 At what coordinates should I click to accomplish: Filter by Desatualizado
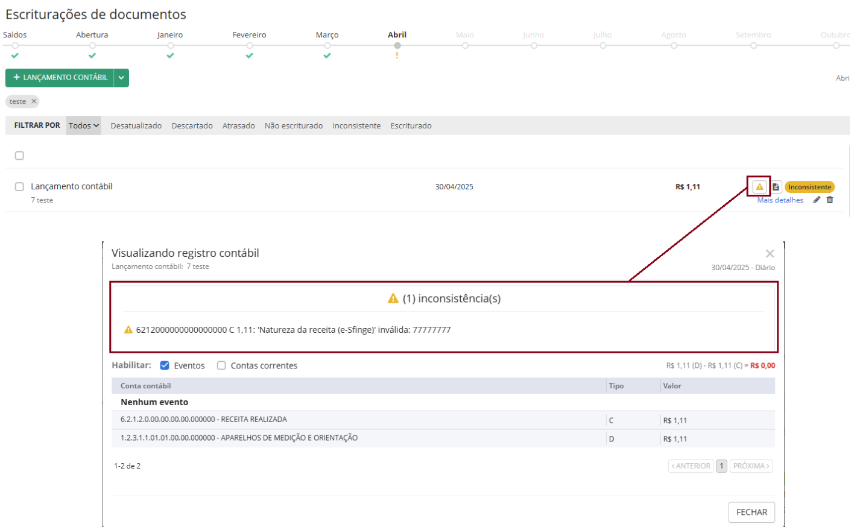[x=136, y=125]
